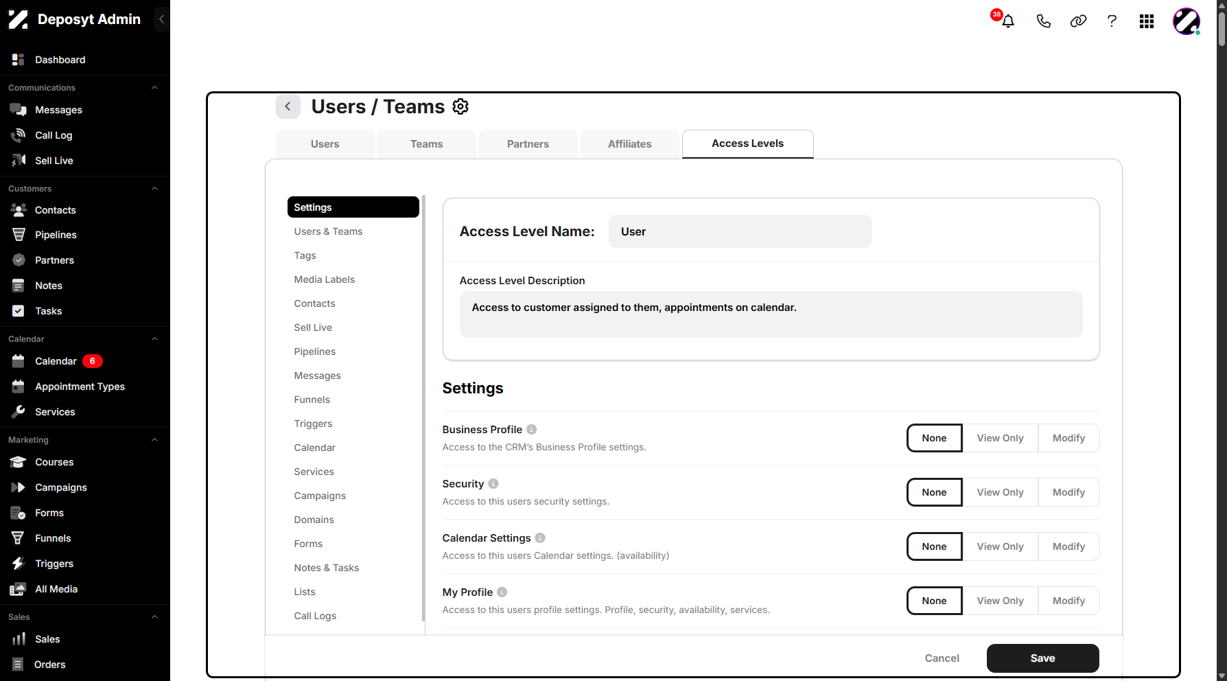The height and width of the screenshot is (681, 1227).
Task: Switch to the Teams tab
Action: click(426, 144)
